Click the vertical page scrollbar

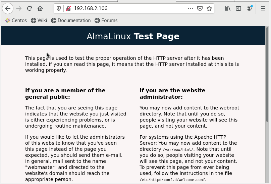(x=267, y=75)
